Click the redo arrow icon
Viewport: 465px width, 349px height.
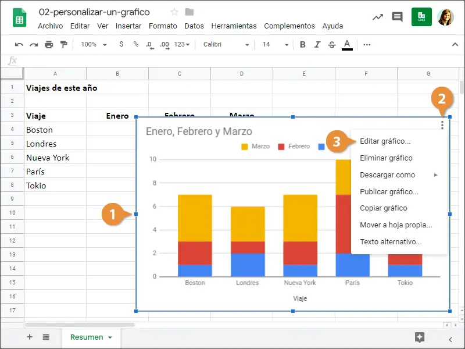[x=34, y=45]
